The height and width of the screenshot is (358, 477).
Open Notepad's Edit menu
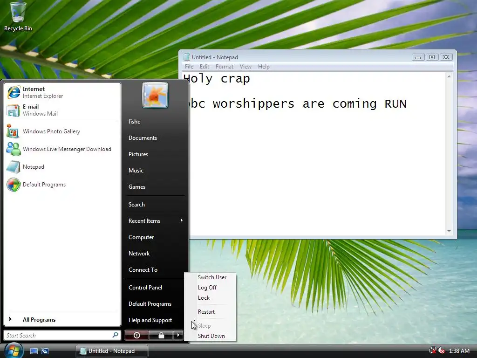pos(204,67)
